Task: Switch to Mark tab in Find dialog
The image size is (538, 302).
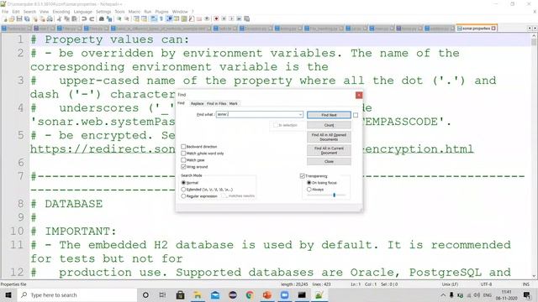Action: 234,103
